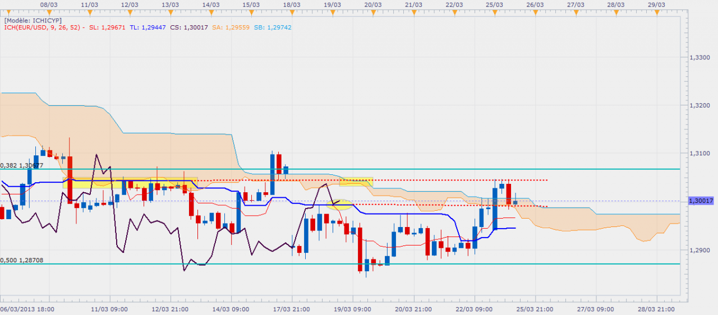Click the 19/03 09:00 time axis label
718x315 pixels.
[x=353, y=309]
